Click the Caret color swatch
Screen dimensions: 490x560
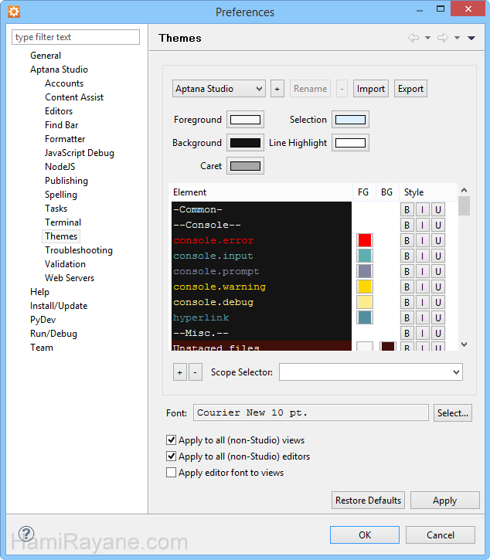click(x=245, y=166)
